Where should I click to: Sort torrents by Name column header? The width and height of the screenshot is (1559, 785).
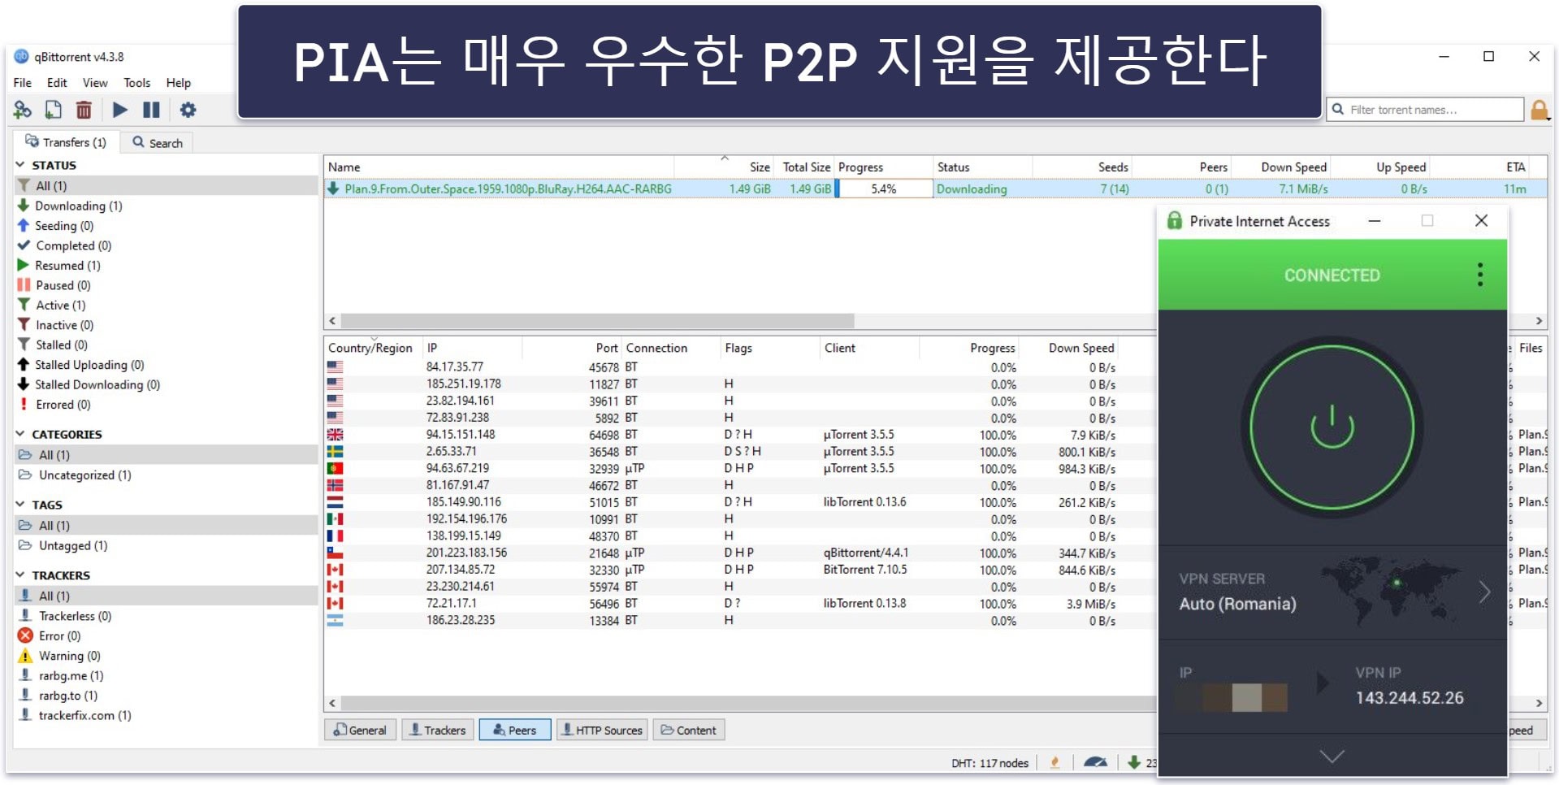click(x=344, y=167)
